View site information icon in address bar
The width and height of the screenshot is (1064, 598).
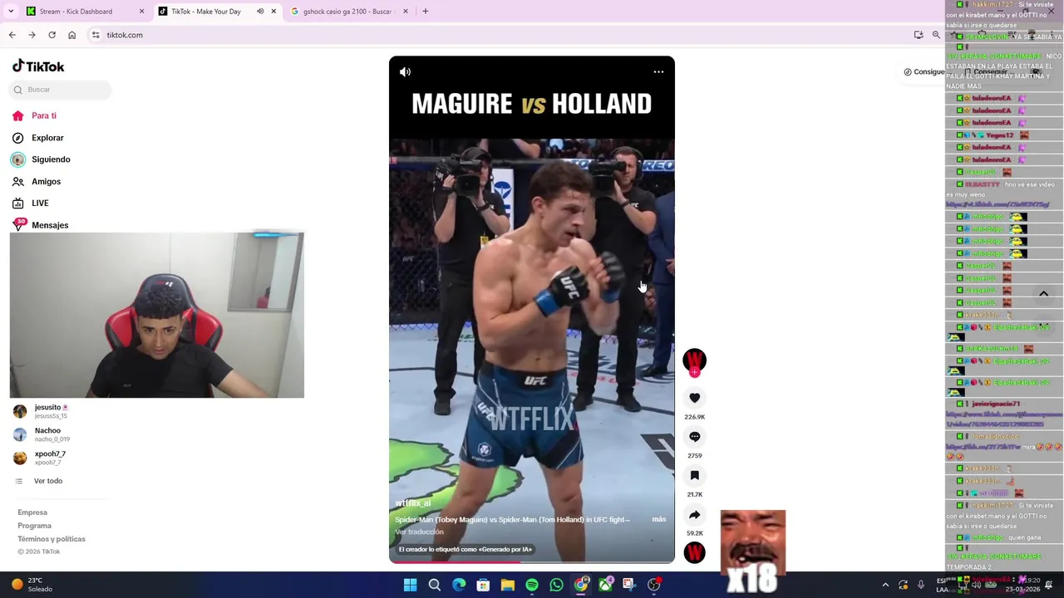tap(96, 35)
